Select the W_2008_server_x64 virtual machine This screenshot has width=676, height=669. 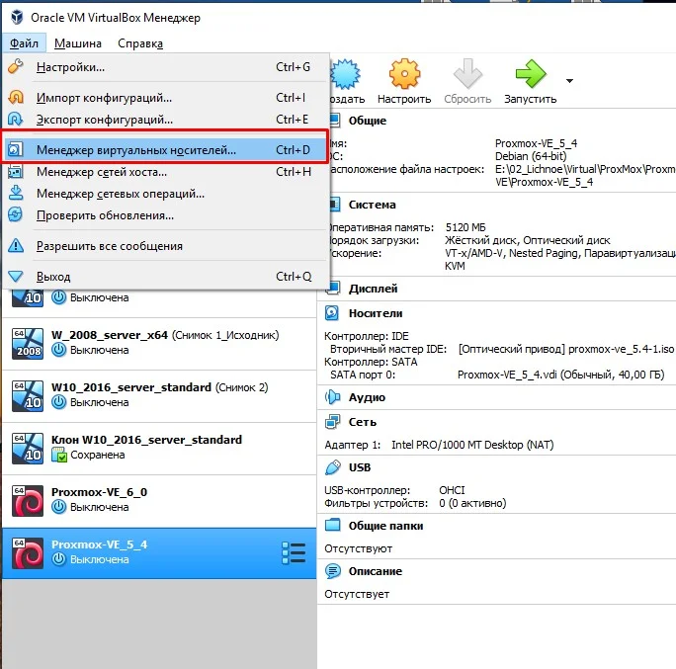(x=159, y=344)
